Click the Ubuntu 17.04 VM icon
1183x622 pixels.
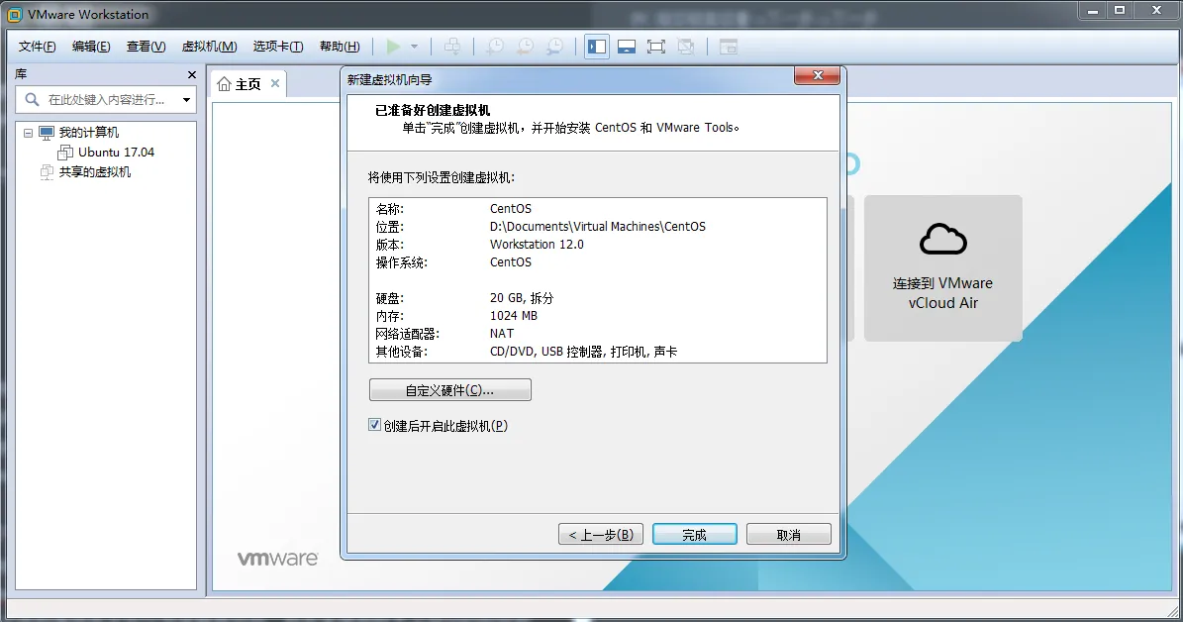65,153
